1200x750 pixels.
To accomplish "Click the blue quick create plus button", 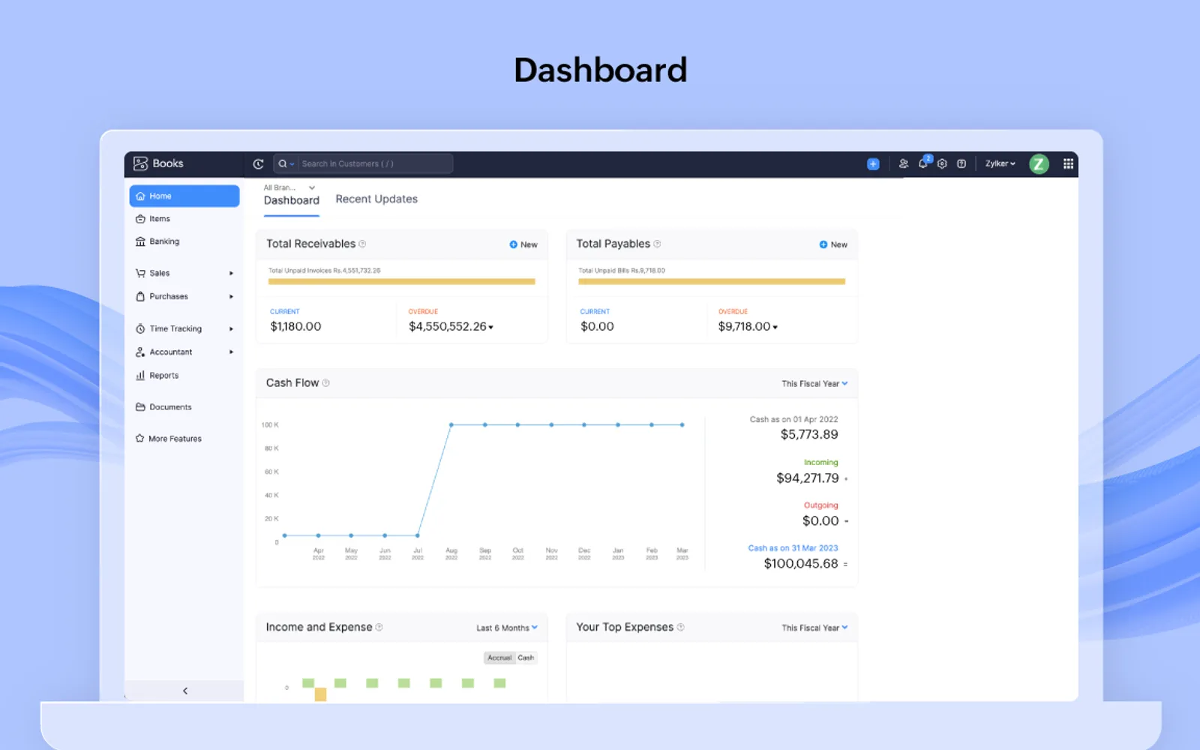I will tap(873, 164).
